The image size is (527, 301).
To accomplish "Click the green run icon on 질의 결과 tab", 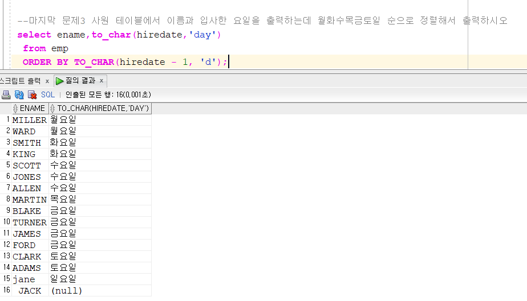I will pos(59,81).
